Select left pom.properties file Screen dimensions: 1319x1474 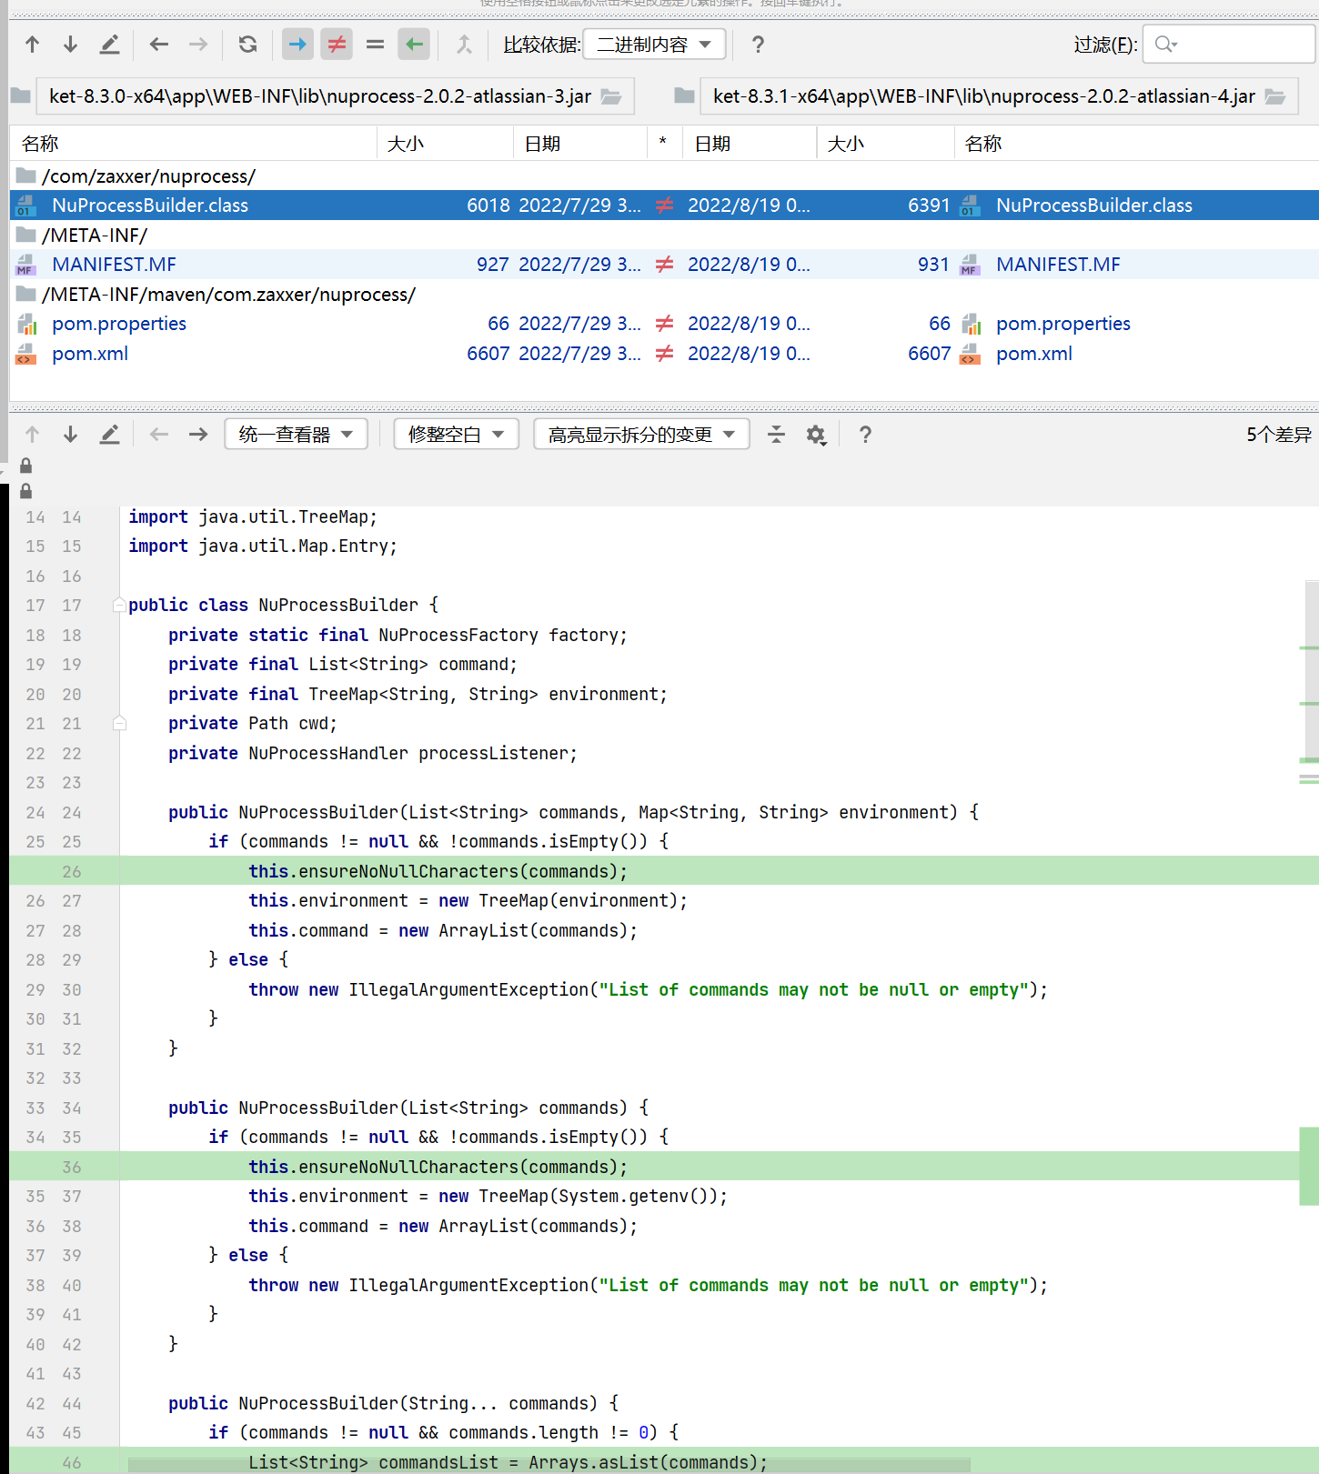pyautogui.click(x=119, y=324)
